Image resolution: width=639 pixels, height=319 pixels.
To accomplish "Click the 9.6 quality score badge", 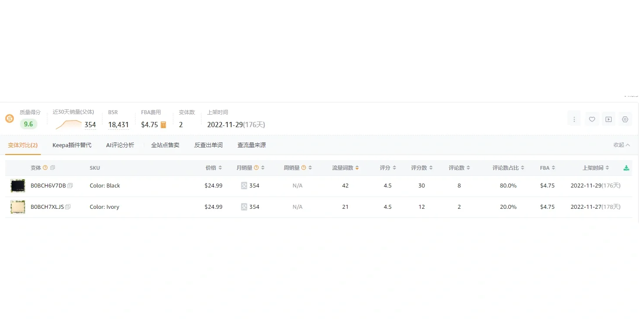I will point(29,124).
